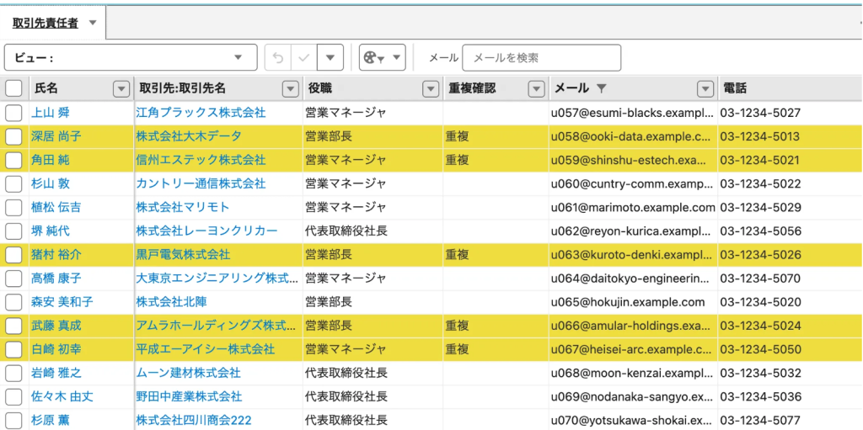Check the row checkbox for 森安 美和子

pos(13,302)
